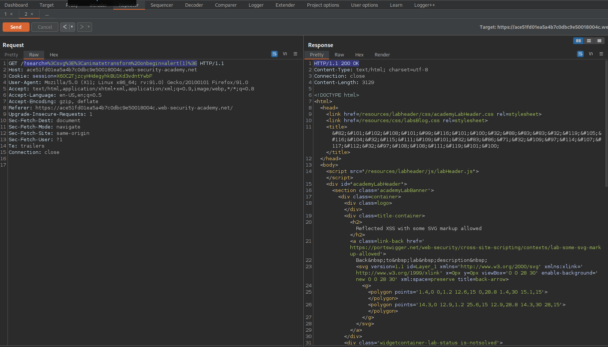The width and height of the screenshot is (608, 347).
Task: Toggle word wrap in the Request pane
Action: pyautogui.click(x=274, y=54)
